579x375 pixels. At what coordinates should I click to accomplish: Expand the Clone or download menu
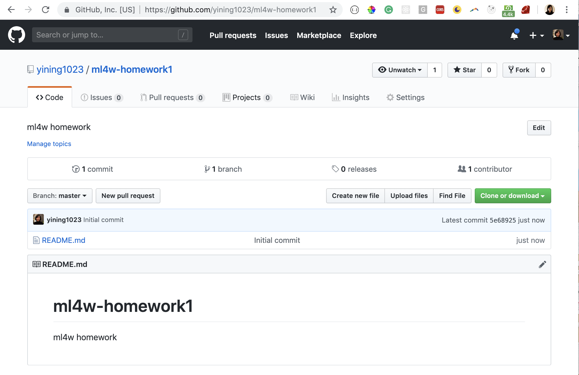[x=512, y=196]
